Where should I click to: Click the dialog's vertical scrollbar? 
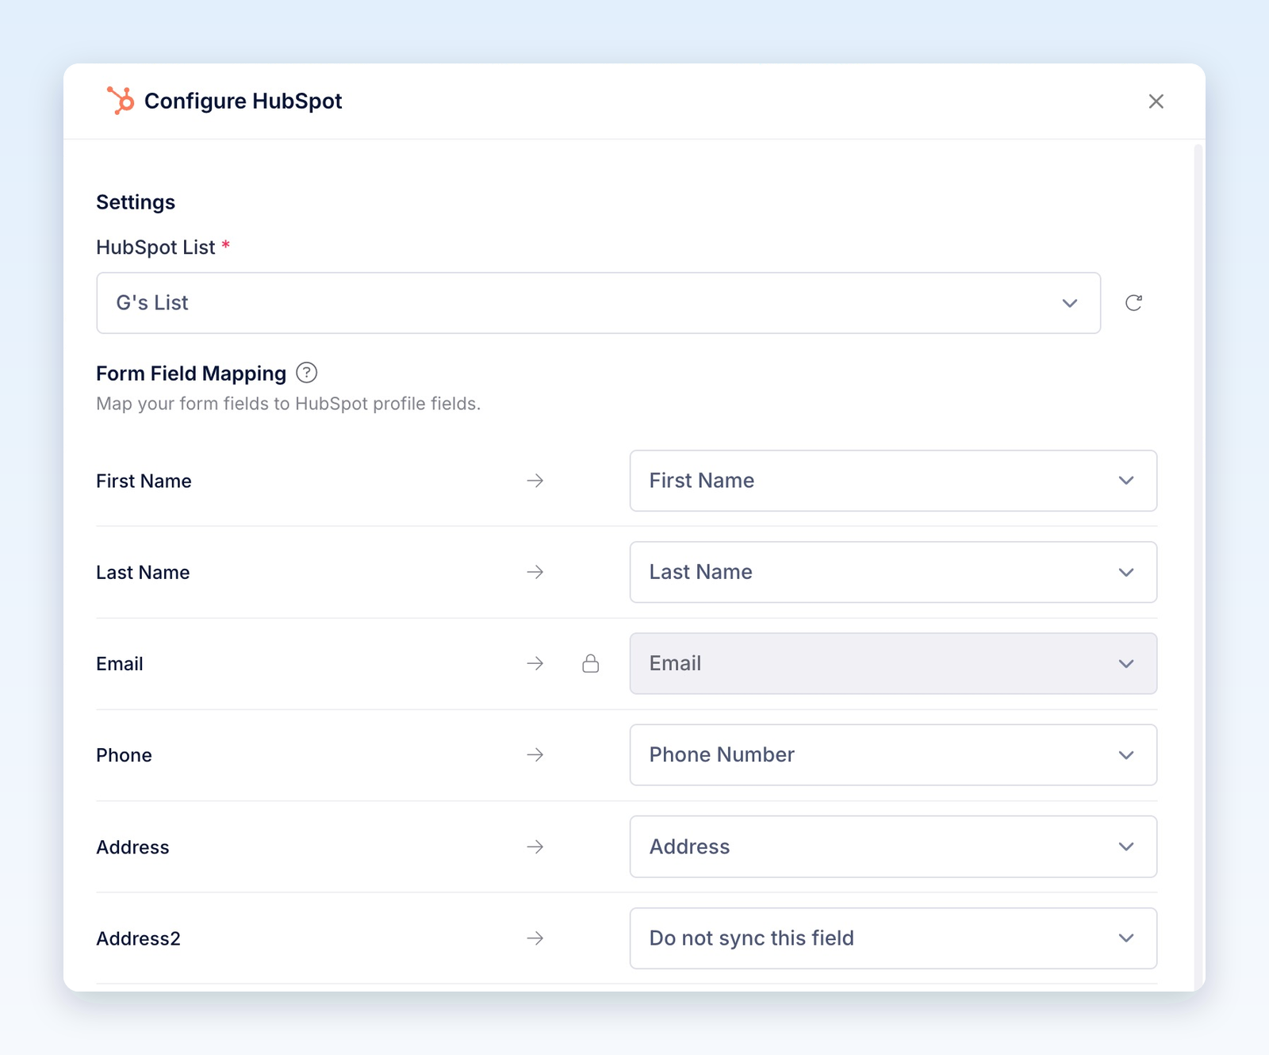pos(1198,567)
